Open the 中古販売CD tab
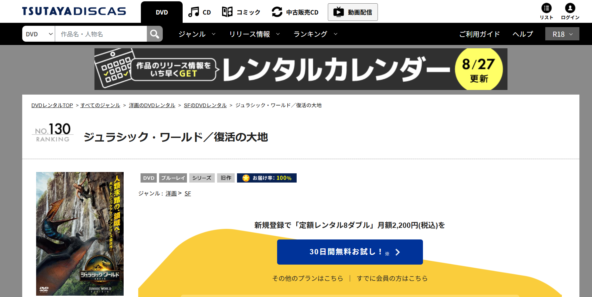592x297 pixels. [295, 12]
